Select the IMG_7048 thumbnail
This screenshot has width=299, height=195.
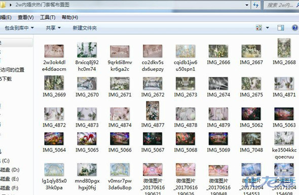point(251,139)
